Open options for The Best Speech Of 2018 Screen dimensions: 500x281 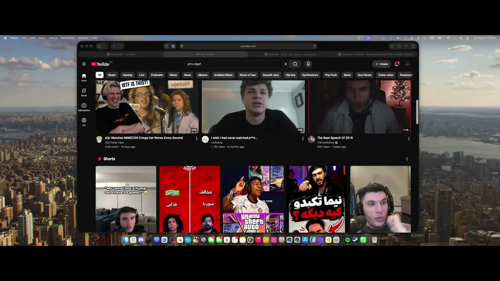pos(409,139)
